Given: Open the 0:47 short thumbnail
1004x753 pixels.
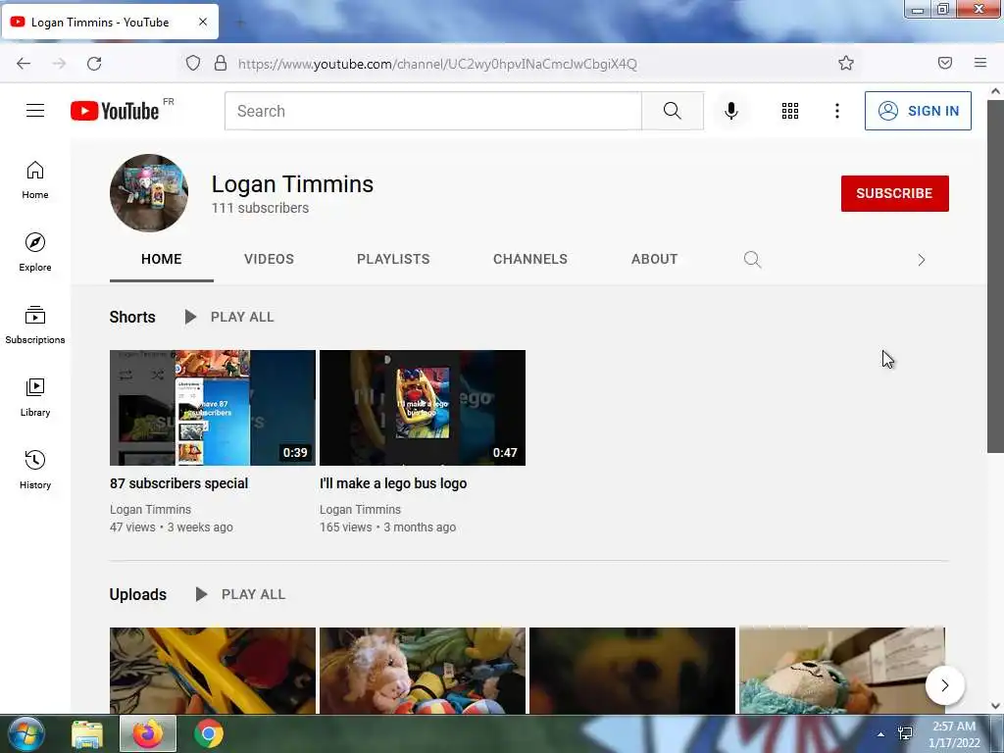Looking at the screenshot, I should click(423, 408).
